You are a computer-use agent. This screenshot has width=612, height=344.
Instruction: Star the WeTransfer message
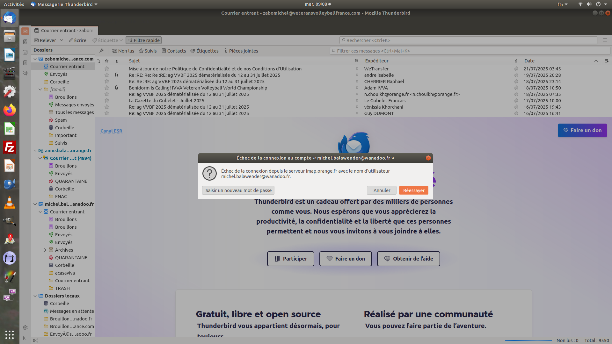[107, 69]
